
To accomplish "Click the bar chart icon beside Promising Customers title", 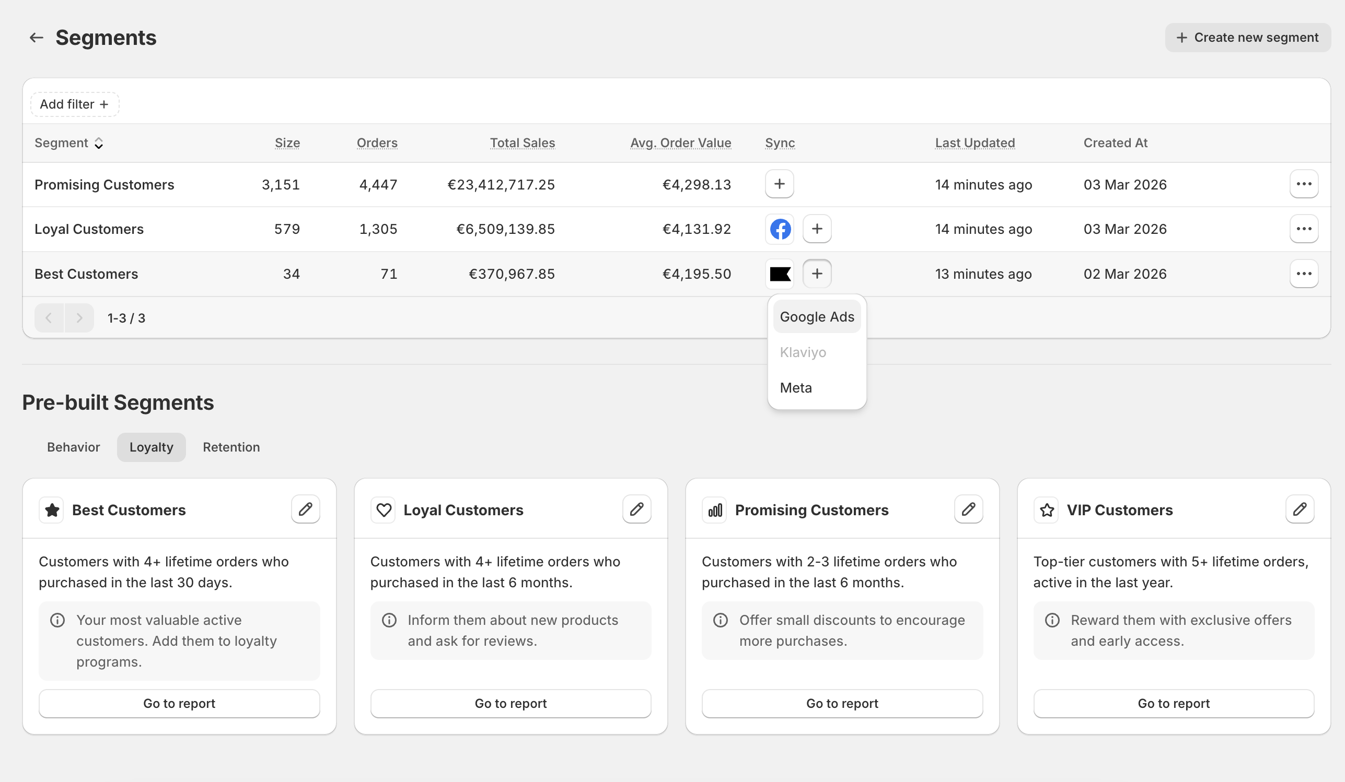I will [714, 510].
